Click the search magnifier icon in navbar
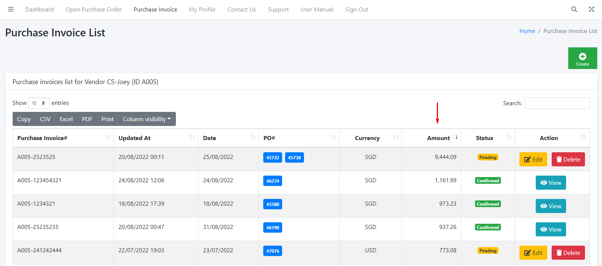Image resolution: width=602 pixels, height=266 pixels. [x=574, y=10]
